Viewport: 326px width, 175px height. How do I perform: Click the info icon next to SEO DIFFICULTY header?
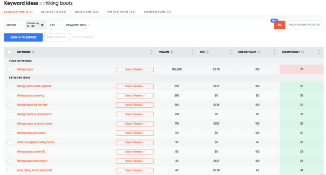coord(302,52)
